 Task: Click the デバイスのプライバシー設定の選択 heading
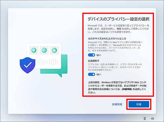pos(119,19)
